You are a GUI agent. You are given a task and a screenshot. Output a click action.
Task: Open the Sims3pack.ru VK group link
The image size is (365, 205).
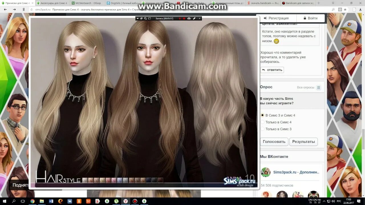point(296,172)
